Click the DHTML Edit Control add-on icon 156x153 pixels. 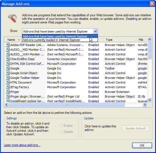pyautogui.click(x=8, y=63)
